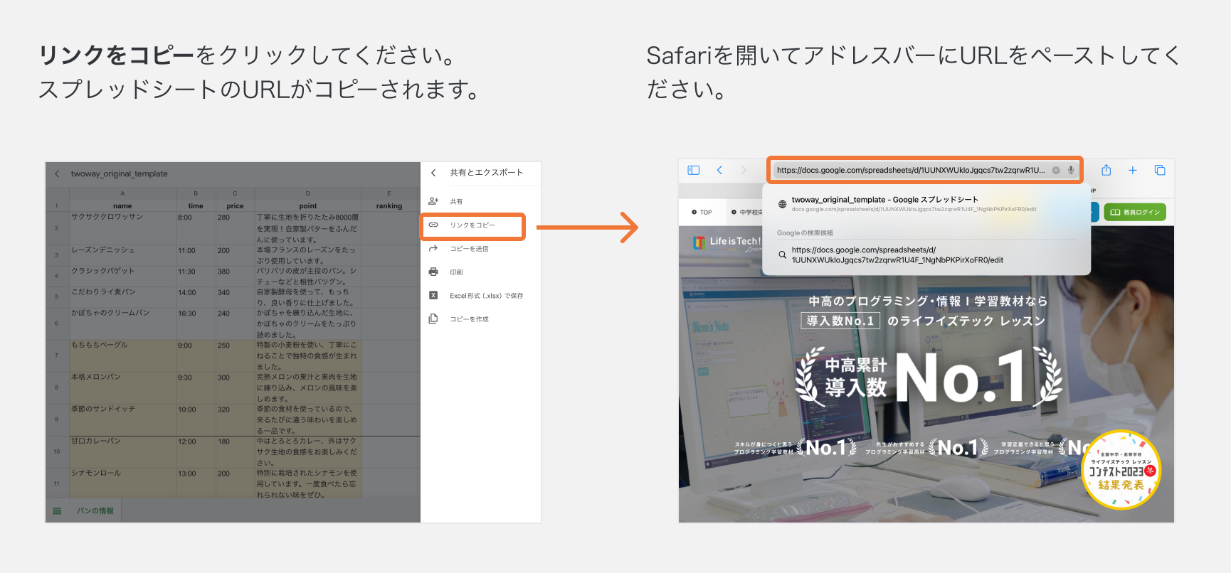
Task: Select the ranking header cell
Action: pos(389,206)
